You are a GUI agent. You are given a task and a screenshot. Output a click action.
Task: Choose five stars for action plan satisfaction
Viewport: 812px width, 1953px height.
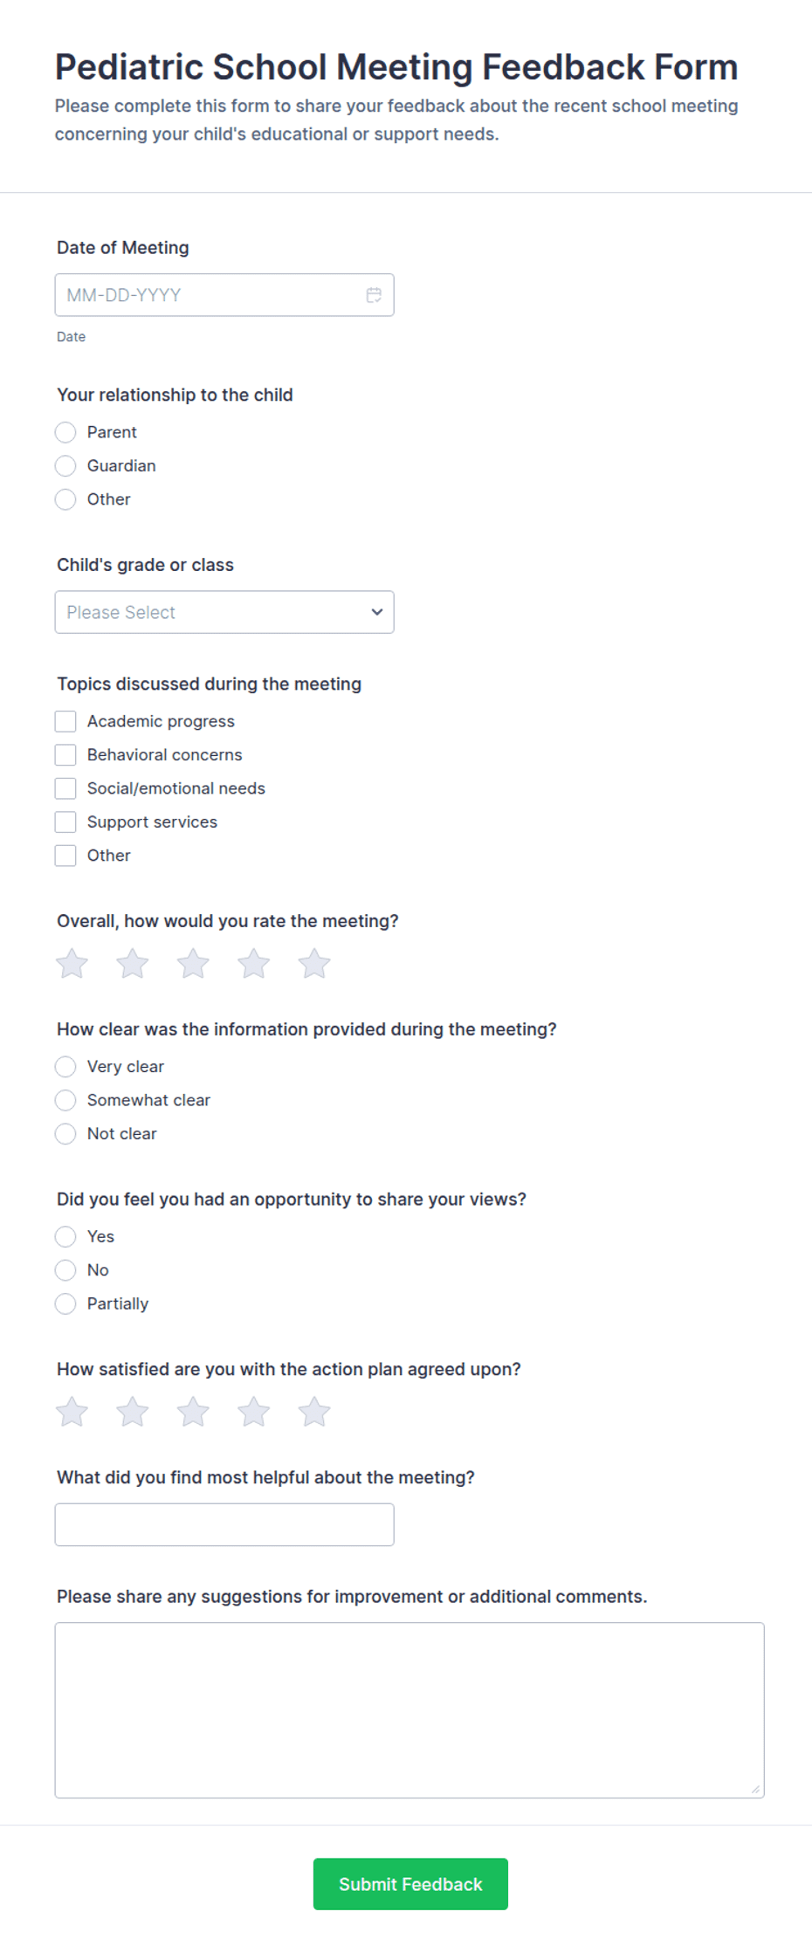(314, 1412)
